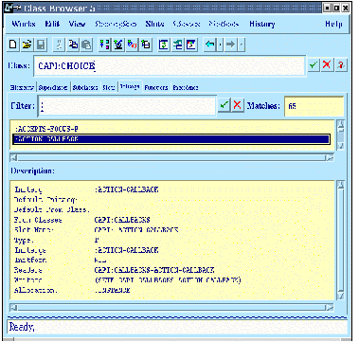
Task: Click initarg list vertical scrollbar up arrow
Action: 340,123
